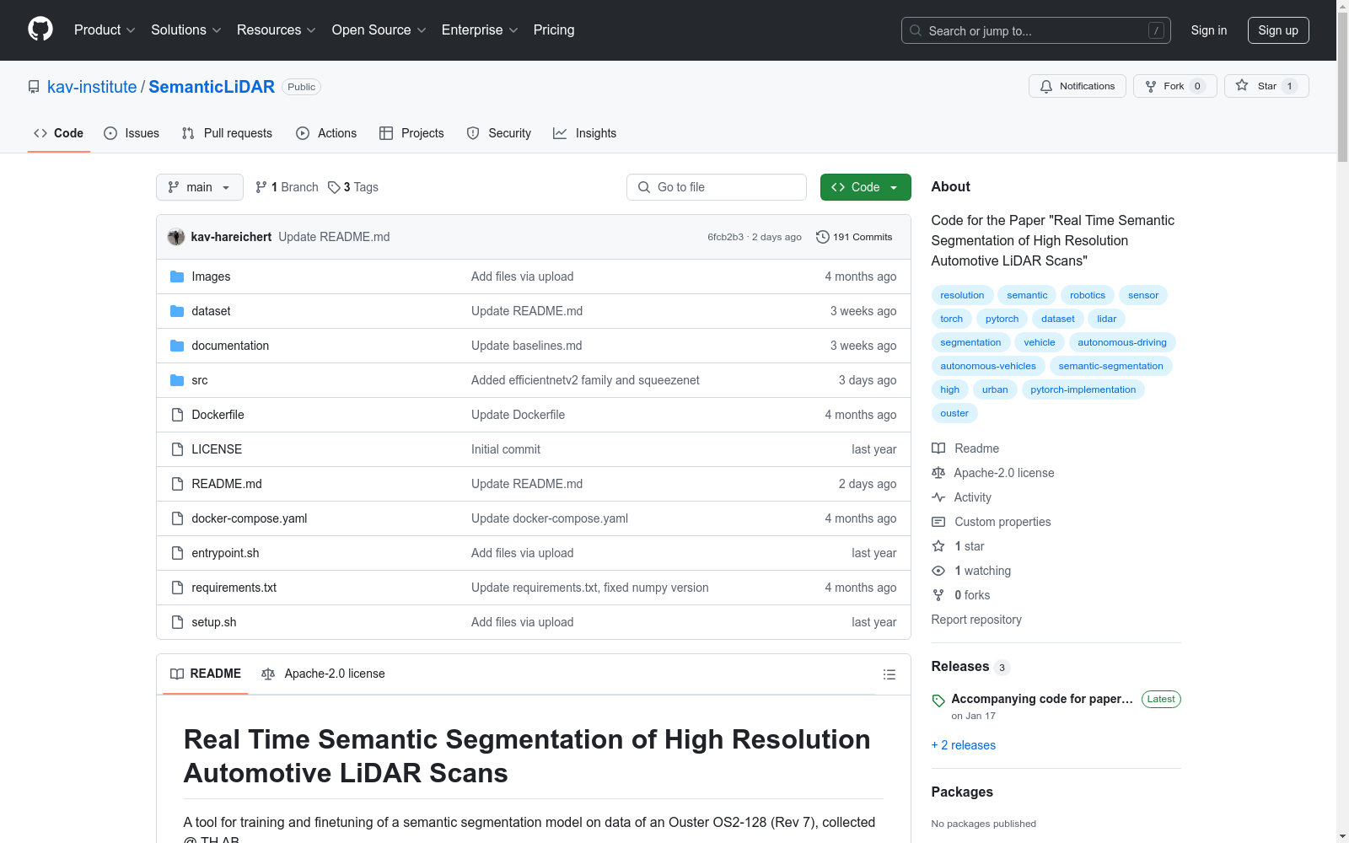Image resolution: width=1349 pixels, height=843 pixels.
Task: Open the Projects tab
Action: [411, 133]
